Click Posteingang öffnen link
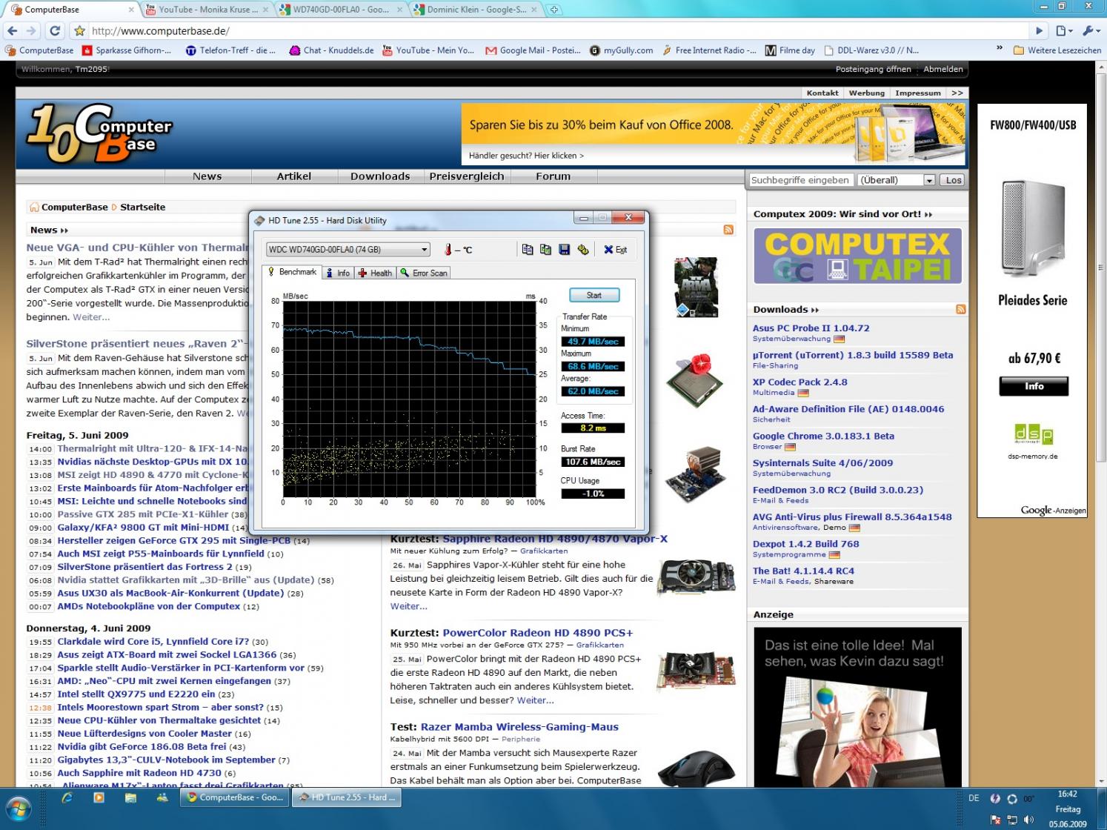 pyautogui.click(x=873, y=69)
